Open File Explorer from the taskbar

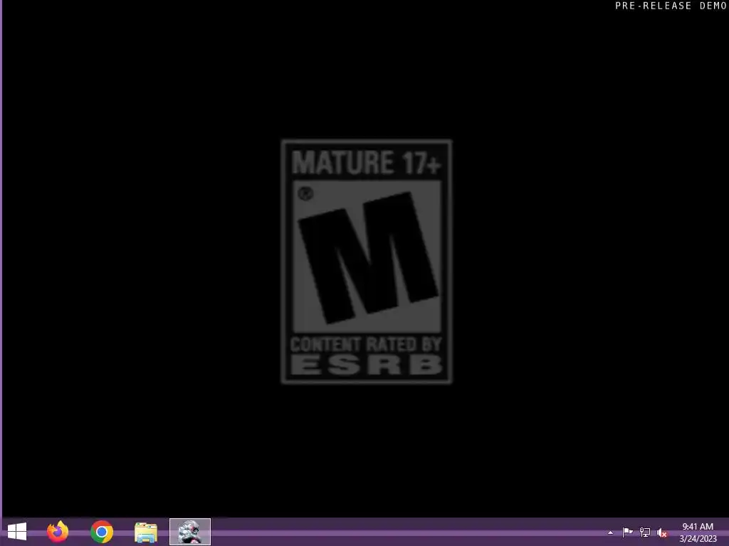pyautogui.click(x=146, y=532)
